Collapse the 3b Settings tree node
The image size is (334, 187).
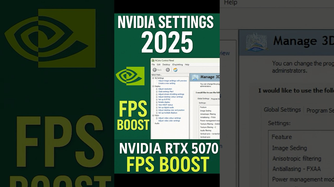(x=153, y=78)
